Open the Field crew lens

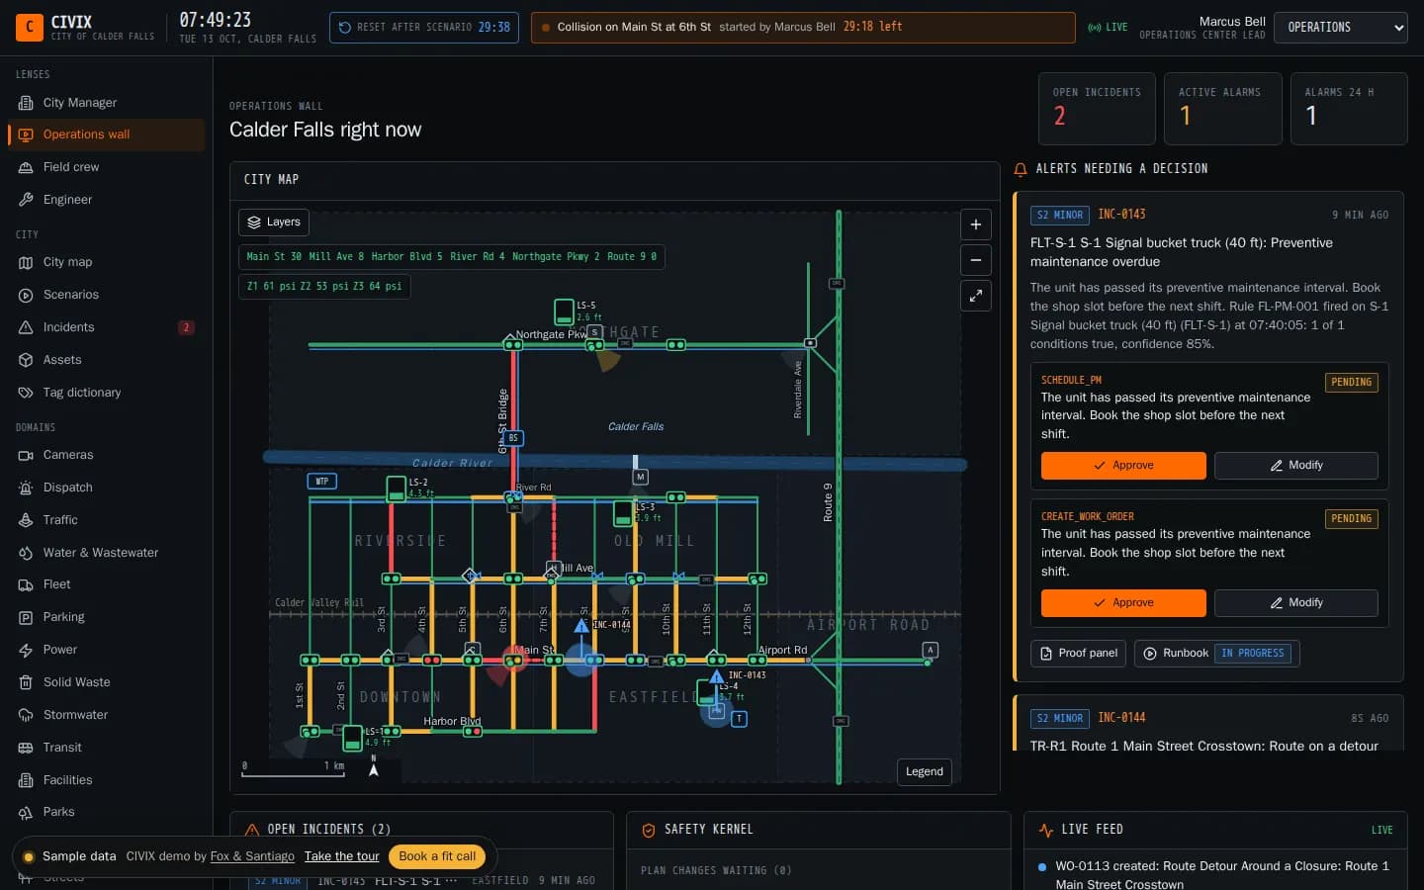pyautogui.click(x=107, y=167)
